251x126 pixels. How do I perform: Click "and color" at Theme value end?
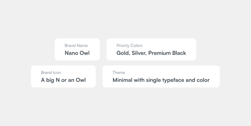tap(198, 80)
